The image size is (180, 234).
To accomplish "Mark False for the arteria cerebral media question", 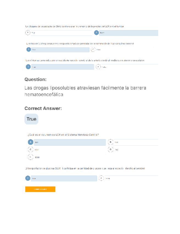I will click(x=98, y=67).
